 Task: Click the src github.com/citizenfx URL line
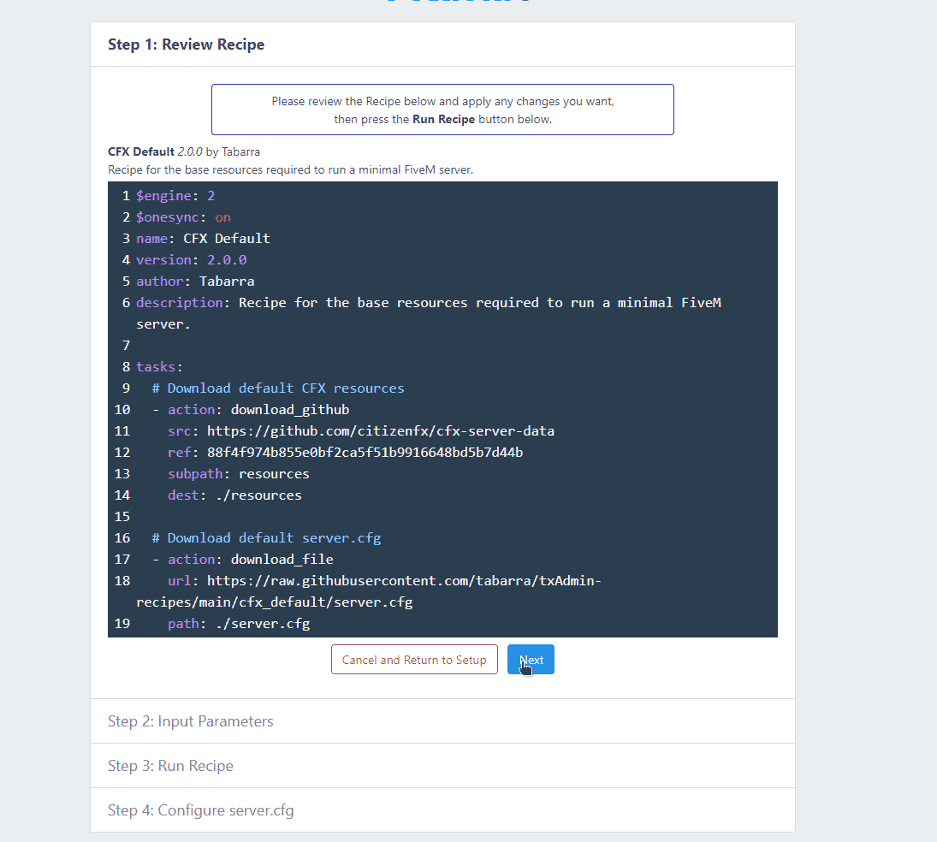(361, 431)
